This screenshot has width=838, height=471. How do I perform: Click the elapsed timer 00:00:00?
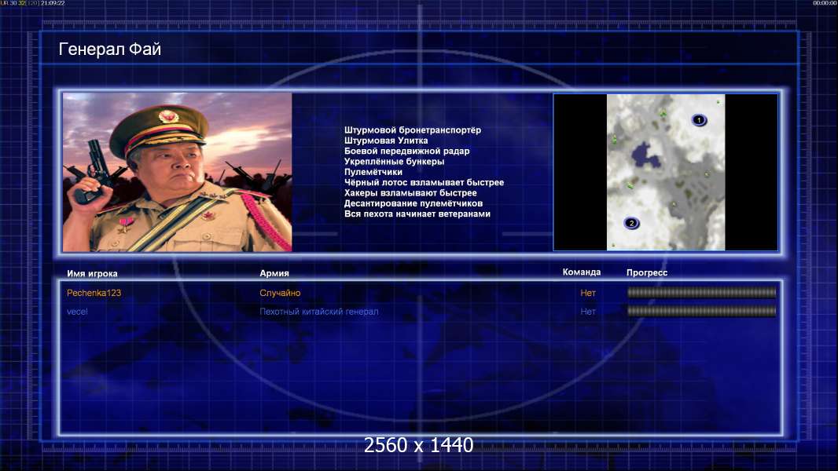click(x=825, y=3)
